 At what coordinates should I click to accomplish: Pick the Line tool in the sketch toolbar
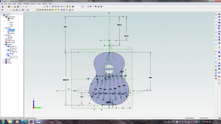tap(216, 28)
